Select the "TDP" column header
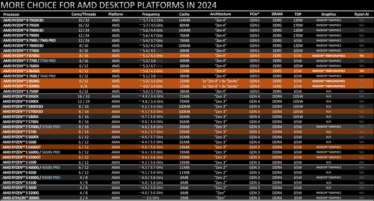The width and height of the screenshot is (374, 201). [x=298, y=14]
